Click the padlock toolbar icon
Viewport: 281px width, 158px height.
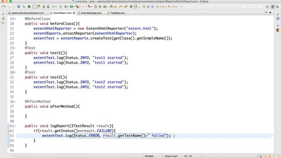(44, 7)
